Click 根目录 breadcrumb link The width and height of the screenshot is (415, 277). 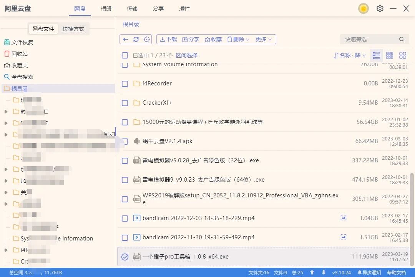pos(131,24)
